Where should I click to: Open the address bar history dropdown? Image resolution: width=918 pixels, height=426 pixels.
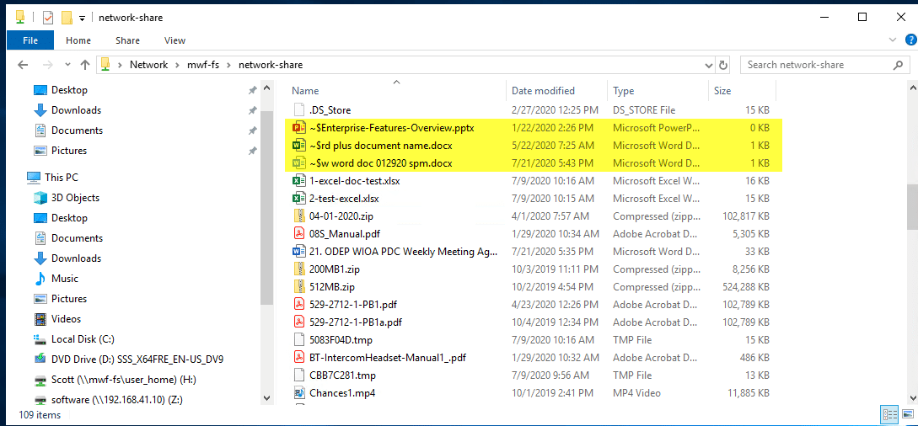point(706,65)
